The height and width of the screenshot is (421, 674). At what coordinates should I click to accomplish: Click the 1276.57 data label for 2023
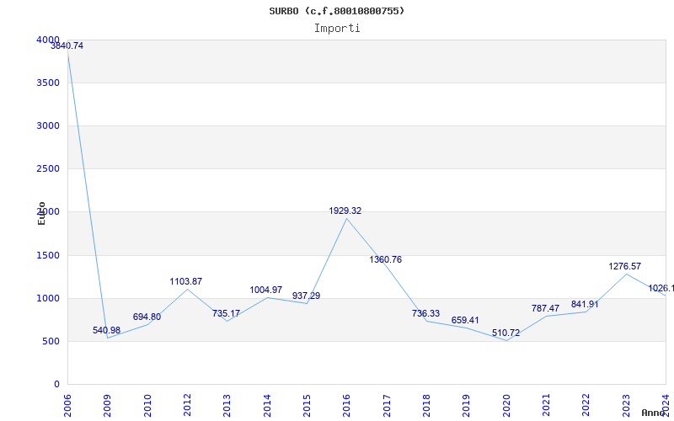click(x=625, y=267)
